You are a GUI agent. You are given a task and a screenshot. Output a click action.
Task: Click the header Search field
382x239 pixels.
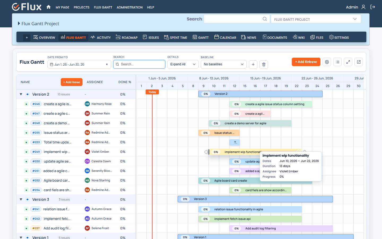click(x=237, y=19)
